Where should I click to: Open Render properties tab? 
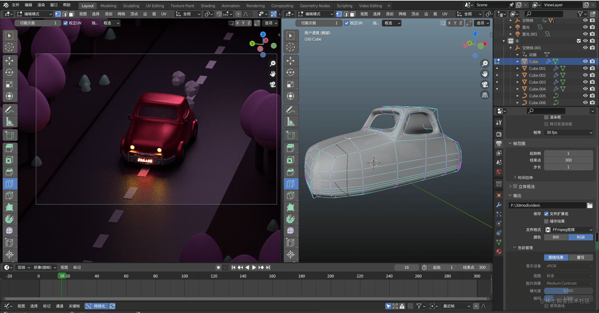(499, 134)
